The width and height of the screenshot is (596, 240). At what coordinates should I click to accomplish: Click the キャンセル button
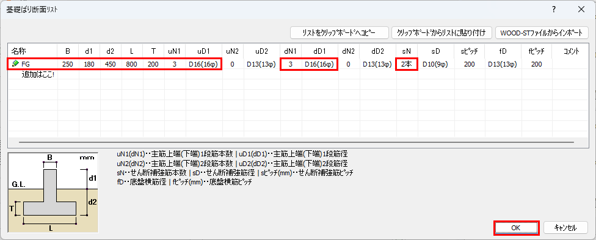[x=565, y=227]
